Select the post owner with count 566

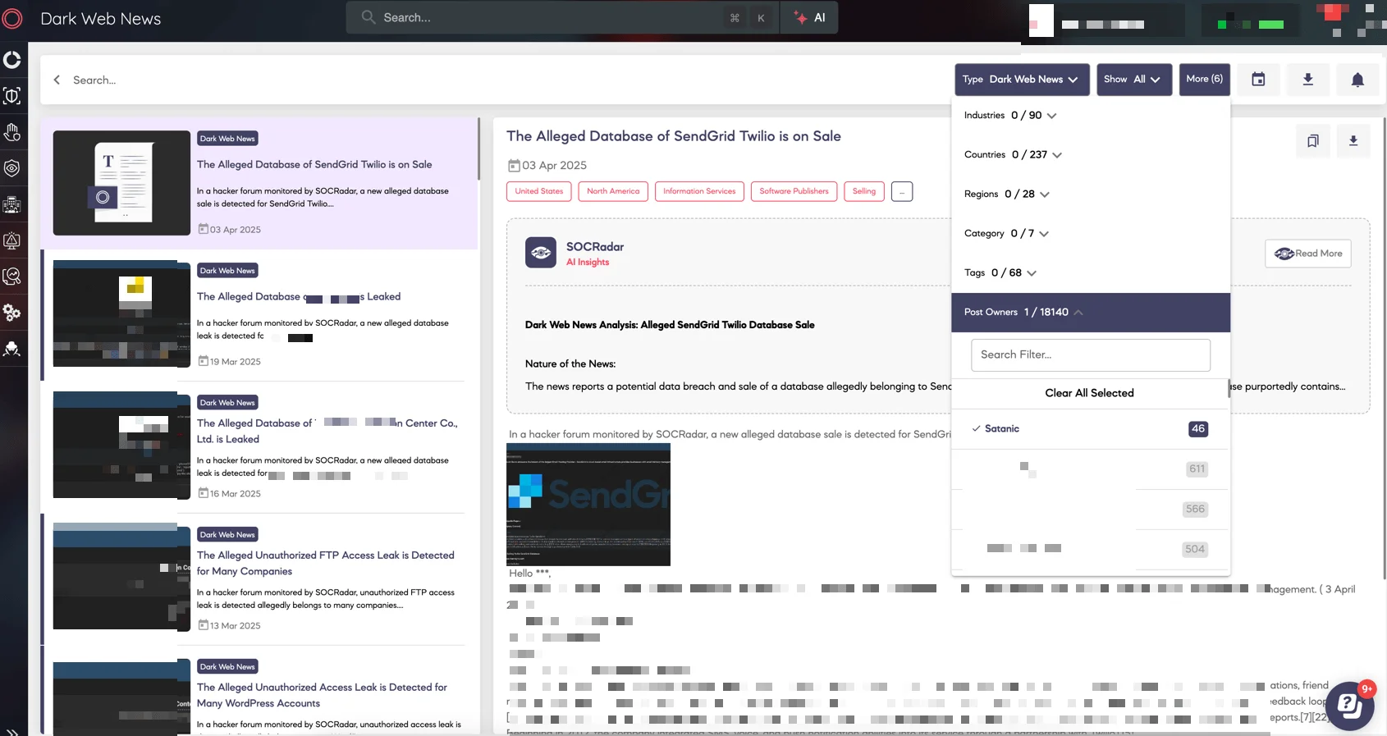click(x=1090, y=510)
